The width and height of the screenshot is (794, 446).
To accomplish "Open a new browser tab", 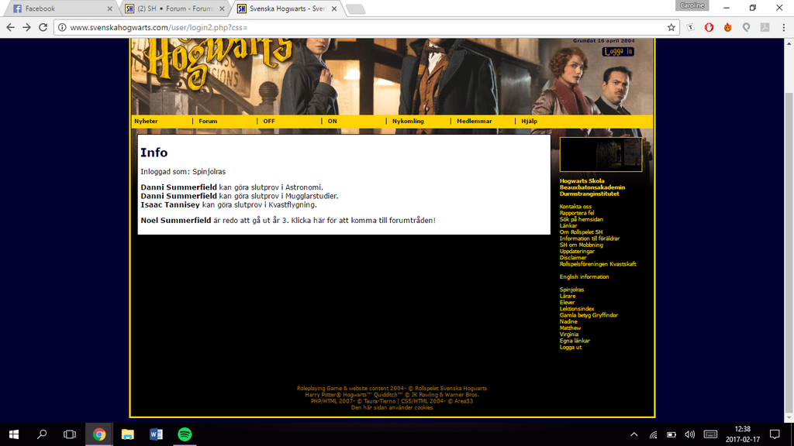I will pos(355,9).
